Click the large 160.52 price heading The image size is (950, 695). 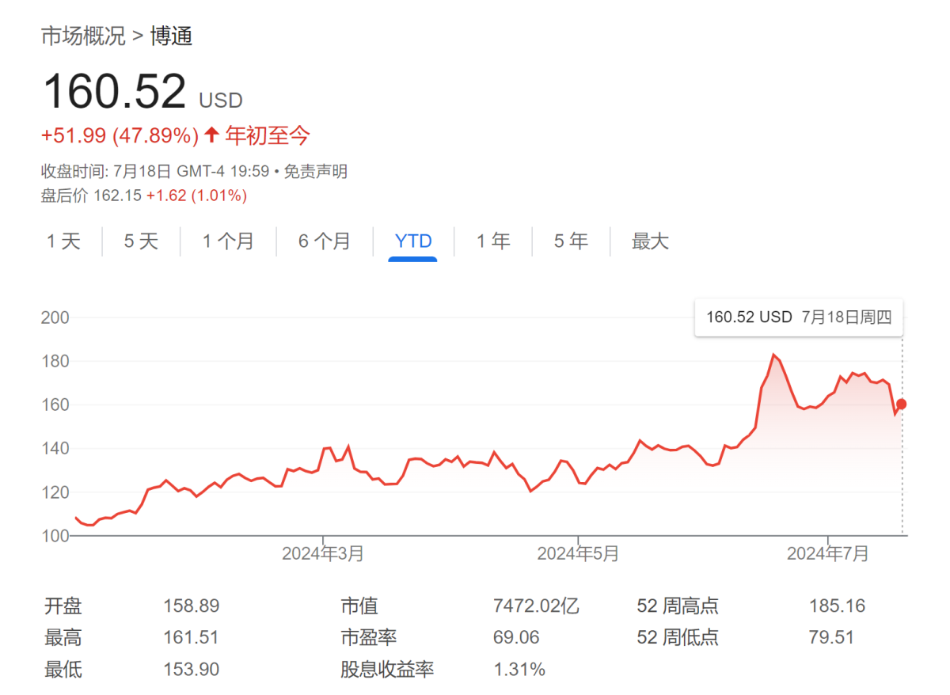pos(114,89)
